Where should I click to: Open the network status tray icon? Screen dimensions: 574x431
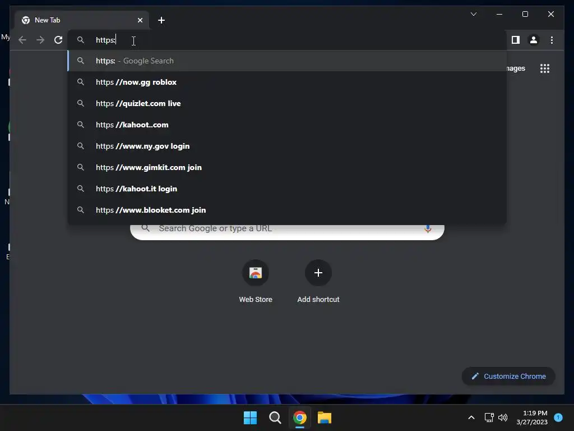[x=489, y=418]
